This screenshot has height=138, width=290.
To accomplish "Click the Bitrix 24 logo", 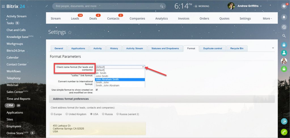I will tap(16, 6).
